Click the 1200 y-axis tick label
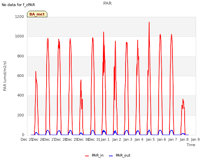The image size is (216, 162). (x=20, y=17)
